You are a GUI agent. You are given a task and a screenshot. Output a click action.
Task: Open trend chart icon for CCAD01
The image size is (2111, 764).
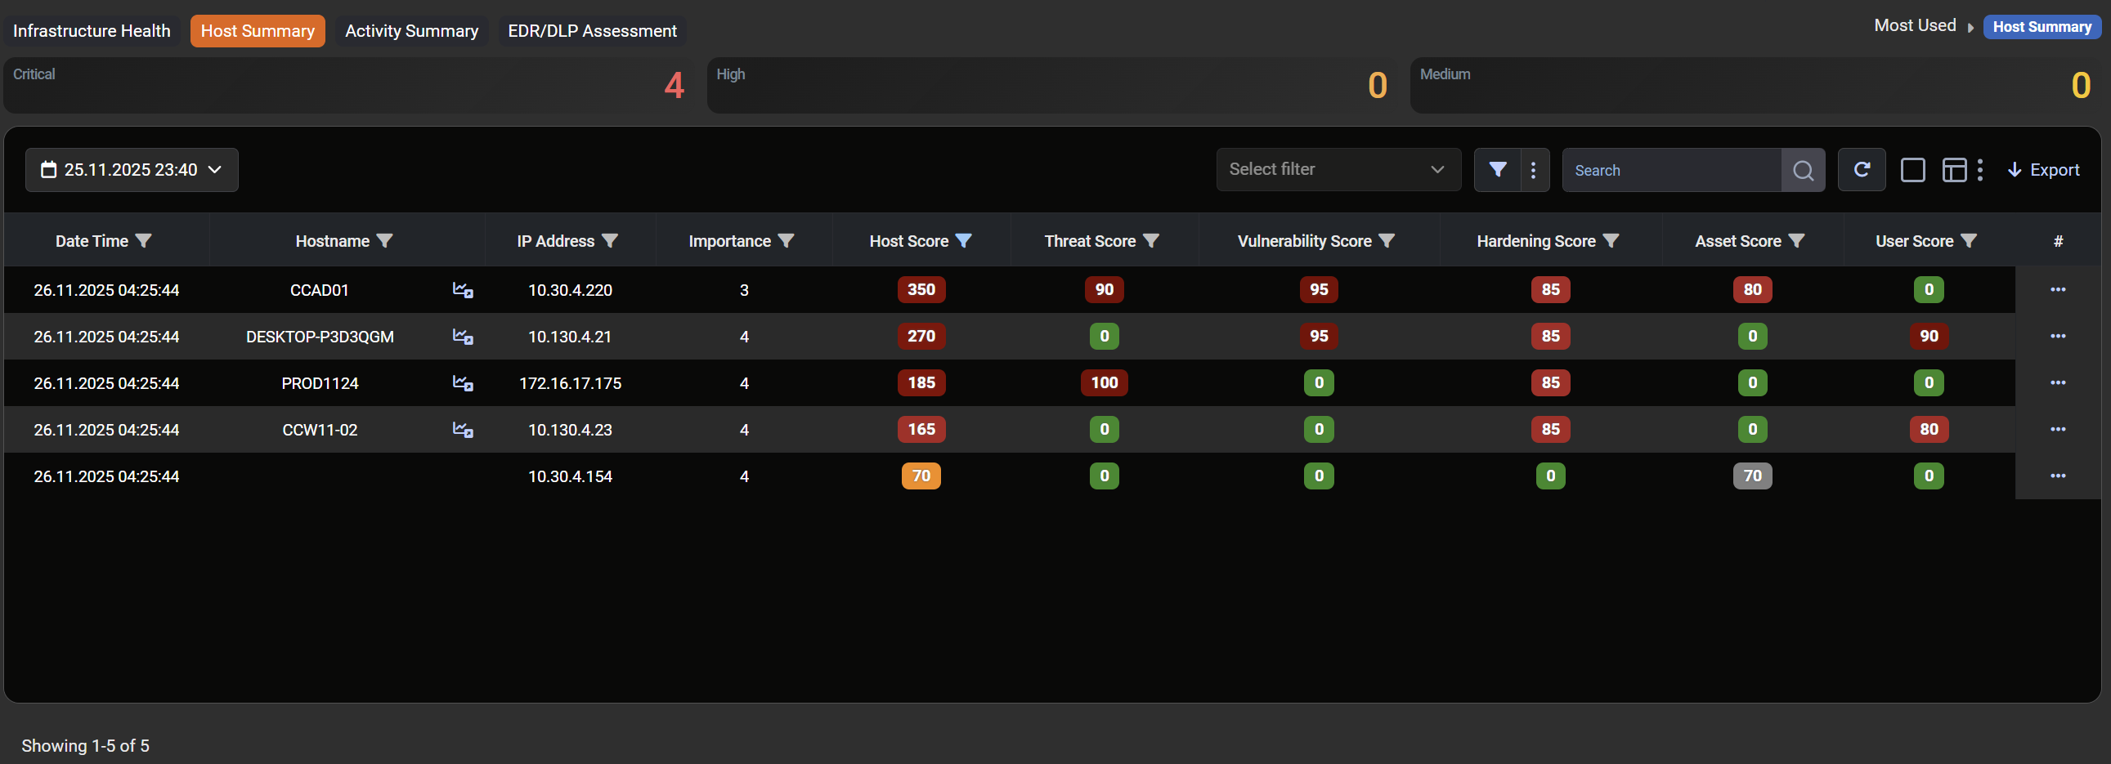(x=463, y=290)
